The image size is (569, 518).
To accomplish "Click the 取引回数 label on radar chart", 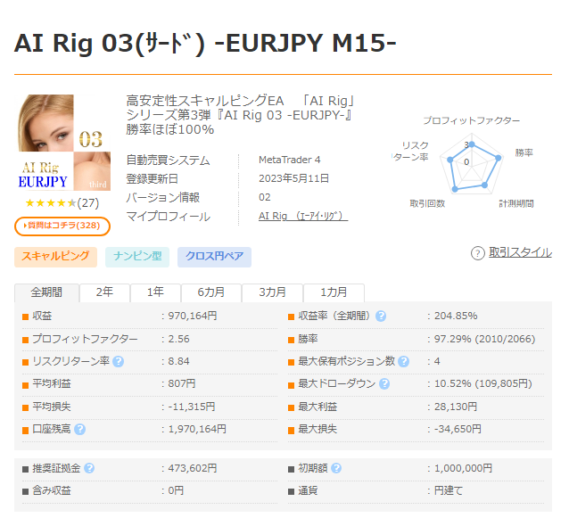I will [427, 203].
